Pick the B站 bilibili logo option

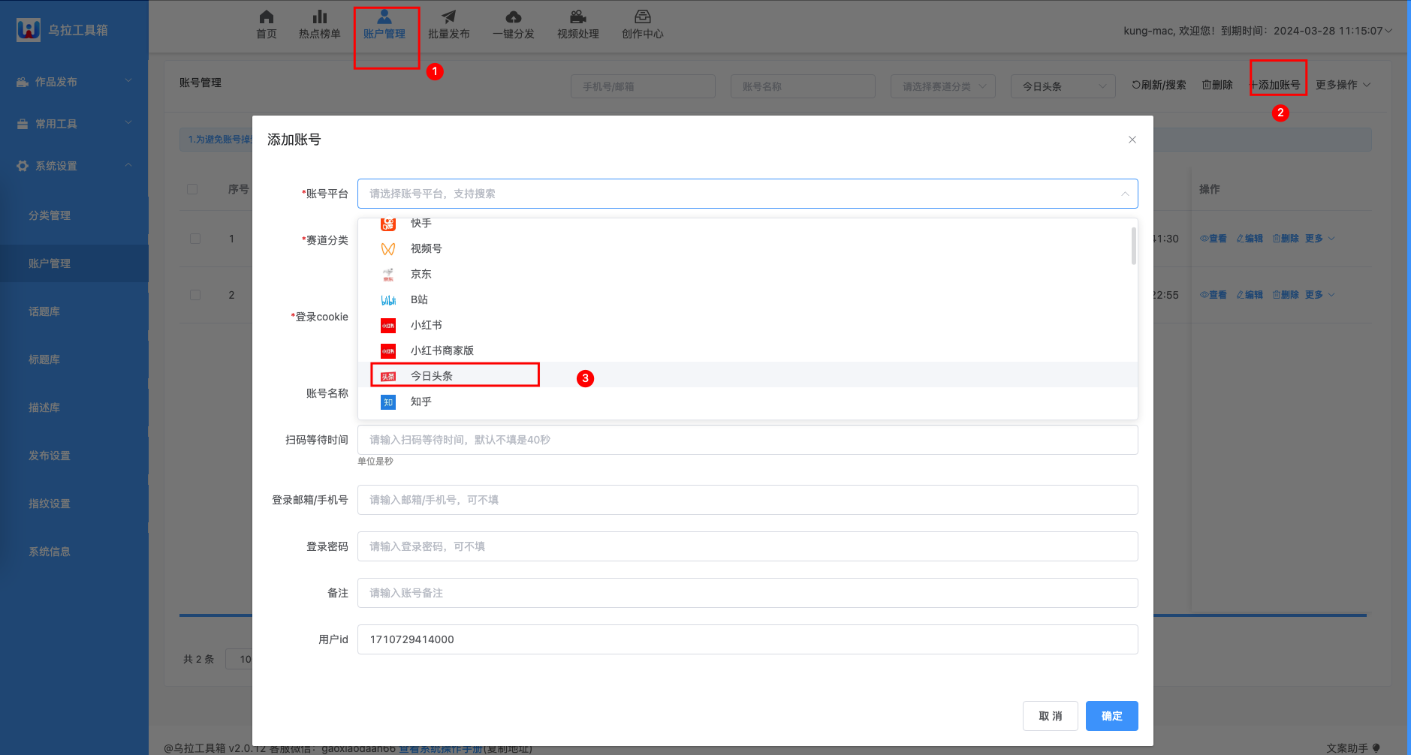pyautogui.click(x=388, y=300)
